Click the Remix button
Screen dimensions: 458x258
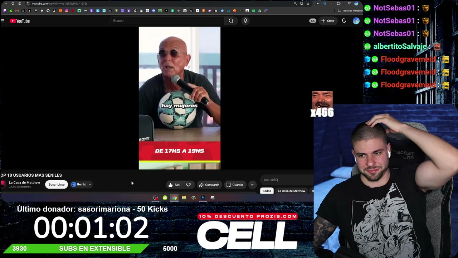79,185
